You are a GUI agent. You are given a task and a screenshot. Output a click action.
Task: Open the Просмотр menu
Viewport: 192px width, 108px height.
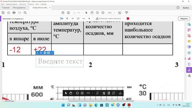(22, 4)
